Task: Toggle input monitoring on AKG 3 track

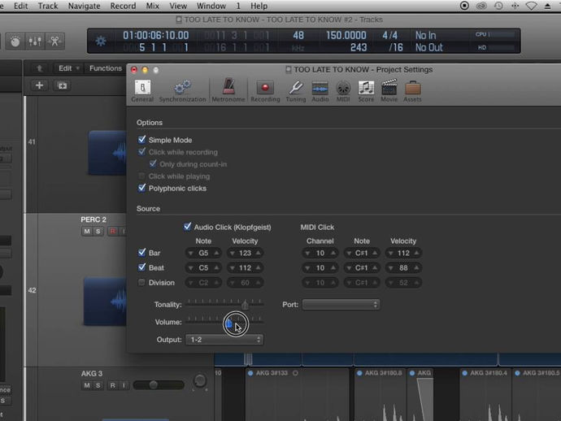Action: tap(124, 385)
